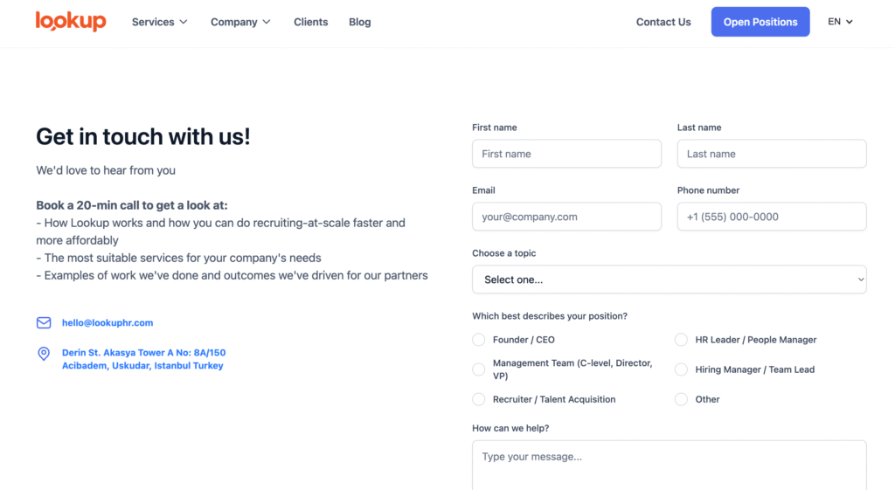Click the How can we help message box
The image size is (895, 490).
(669, 465)
